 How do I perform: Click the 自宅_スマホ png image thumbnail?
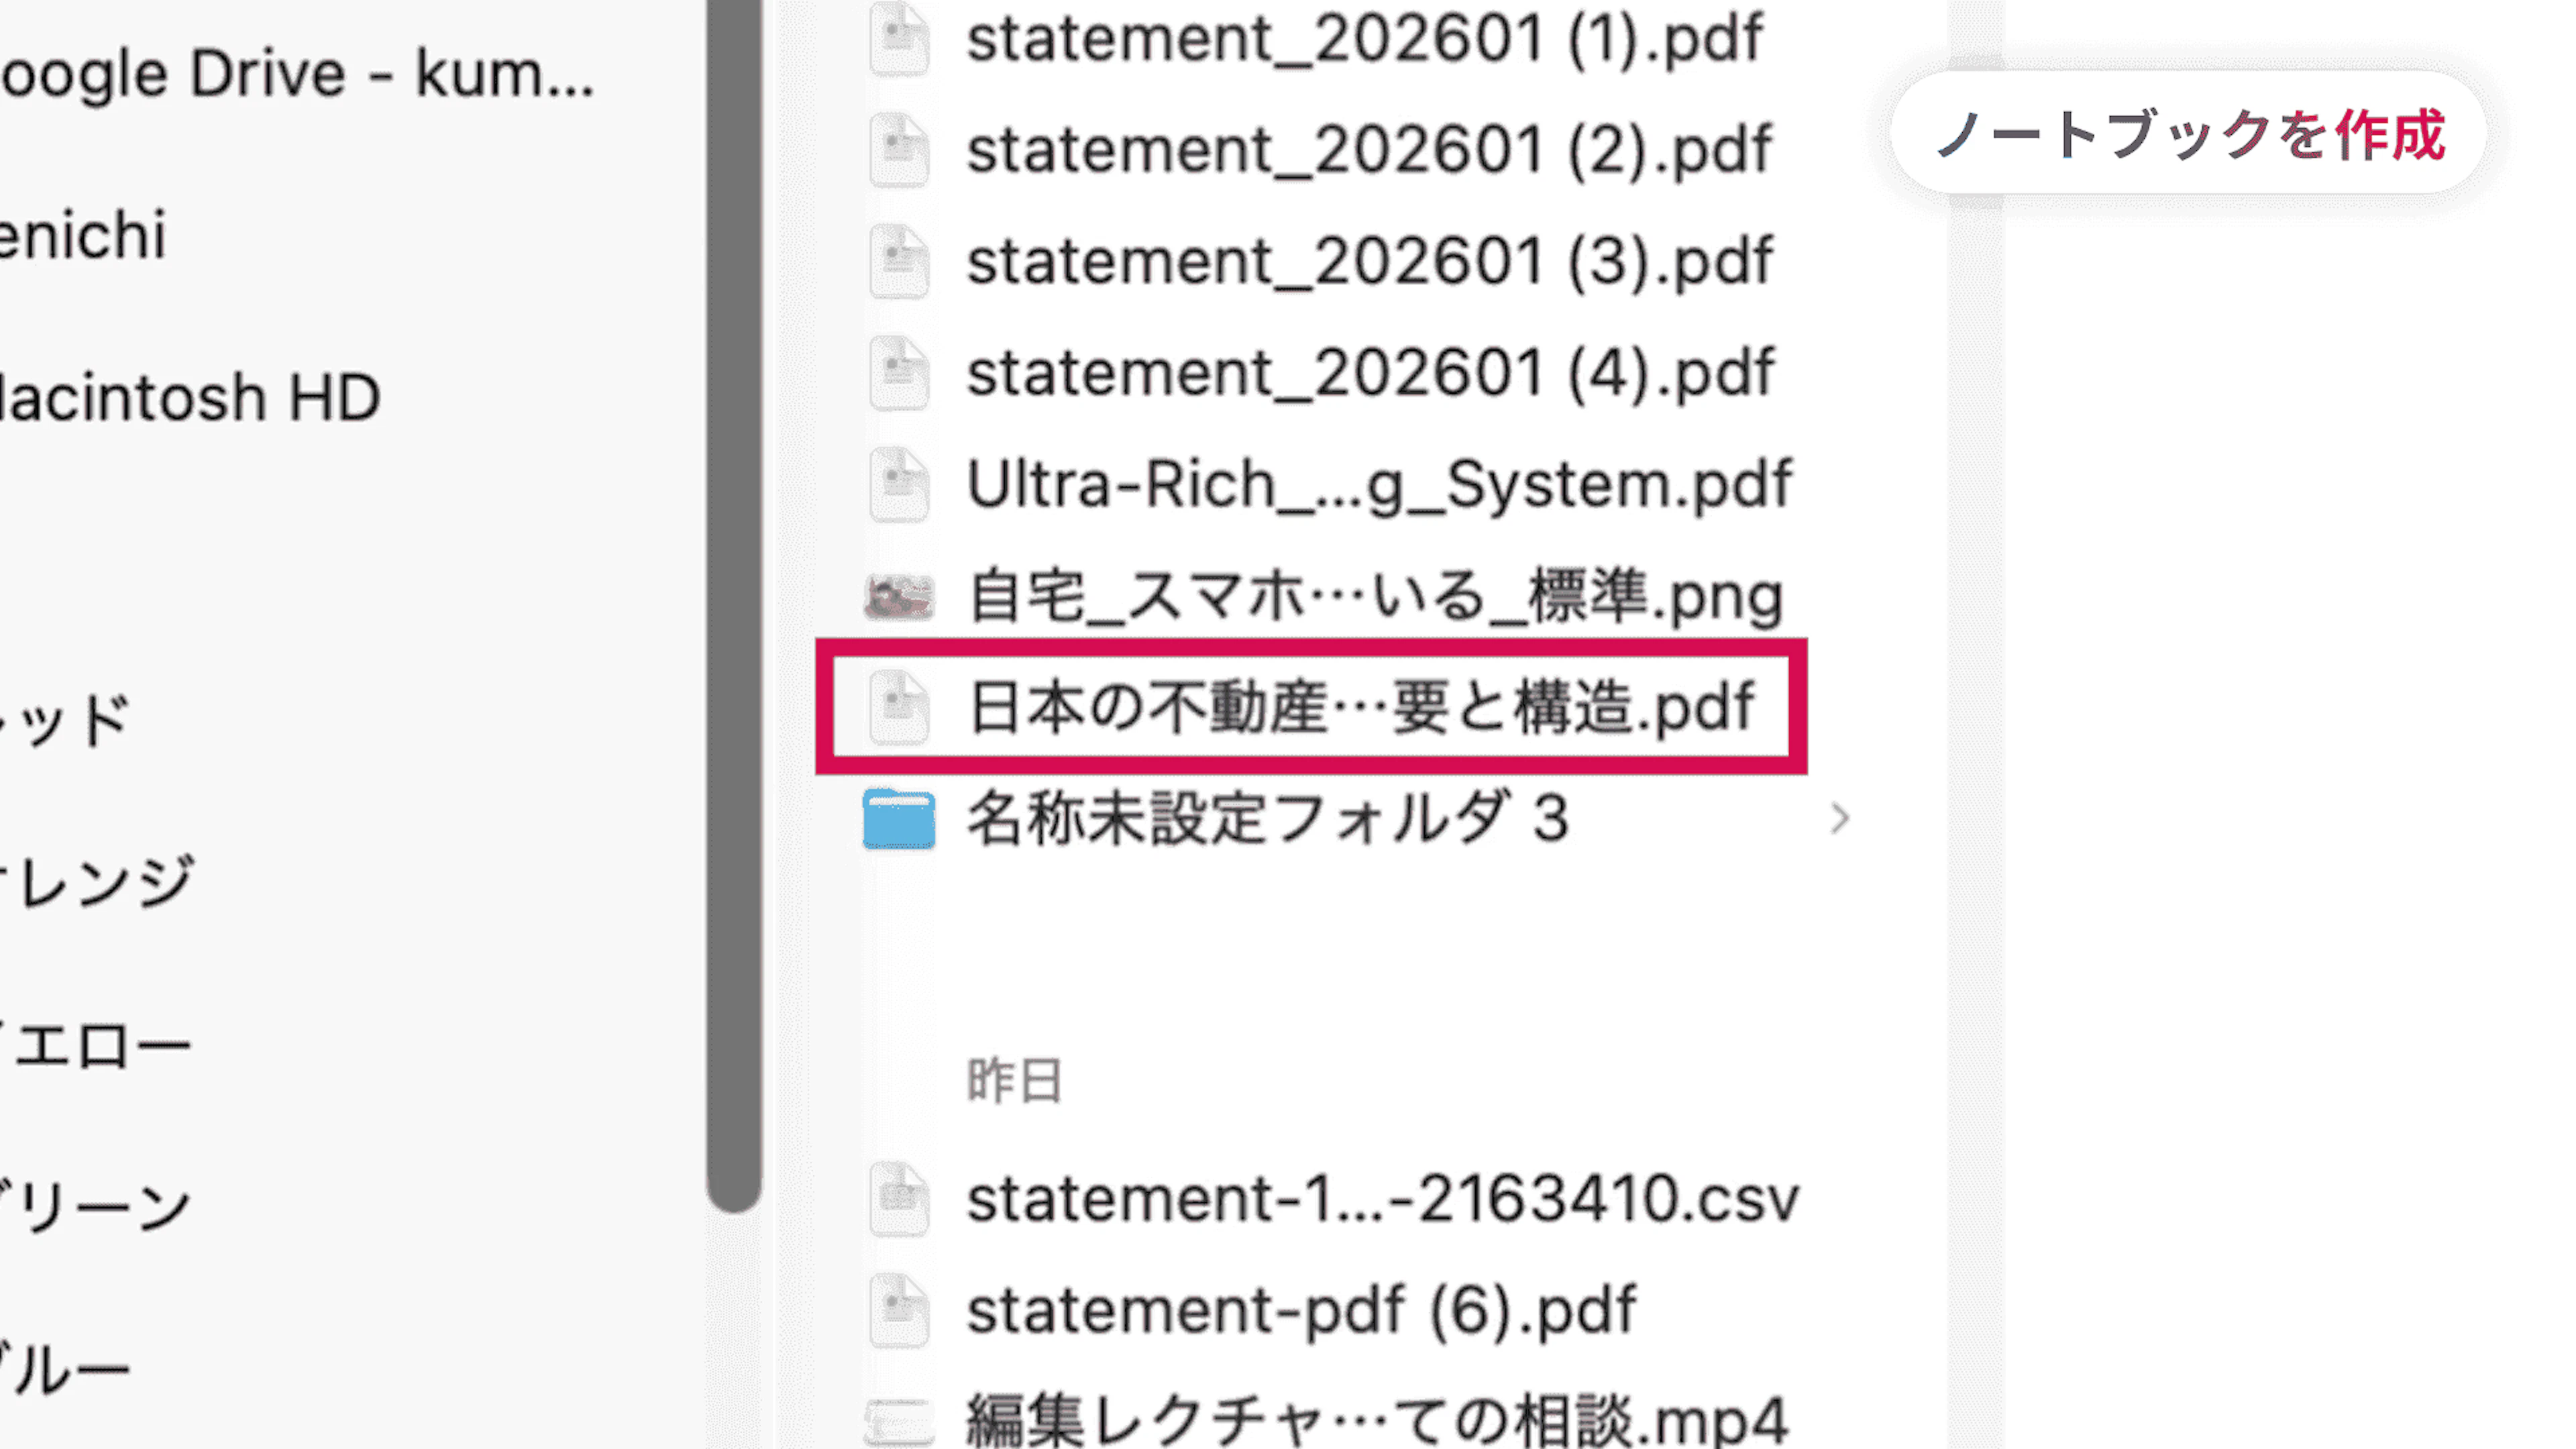(899, 597)
